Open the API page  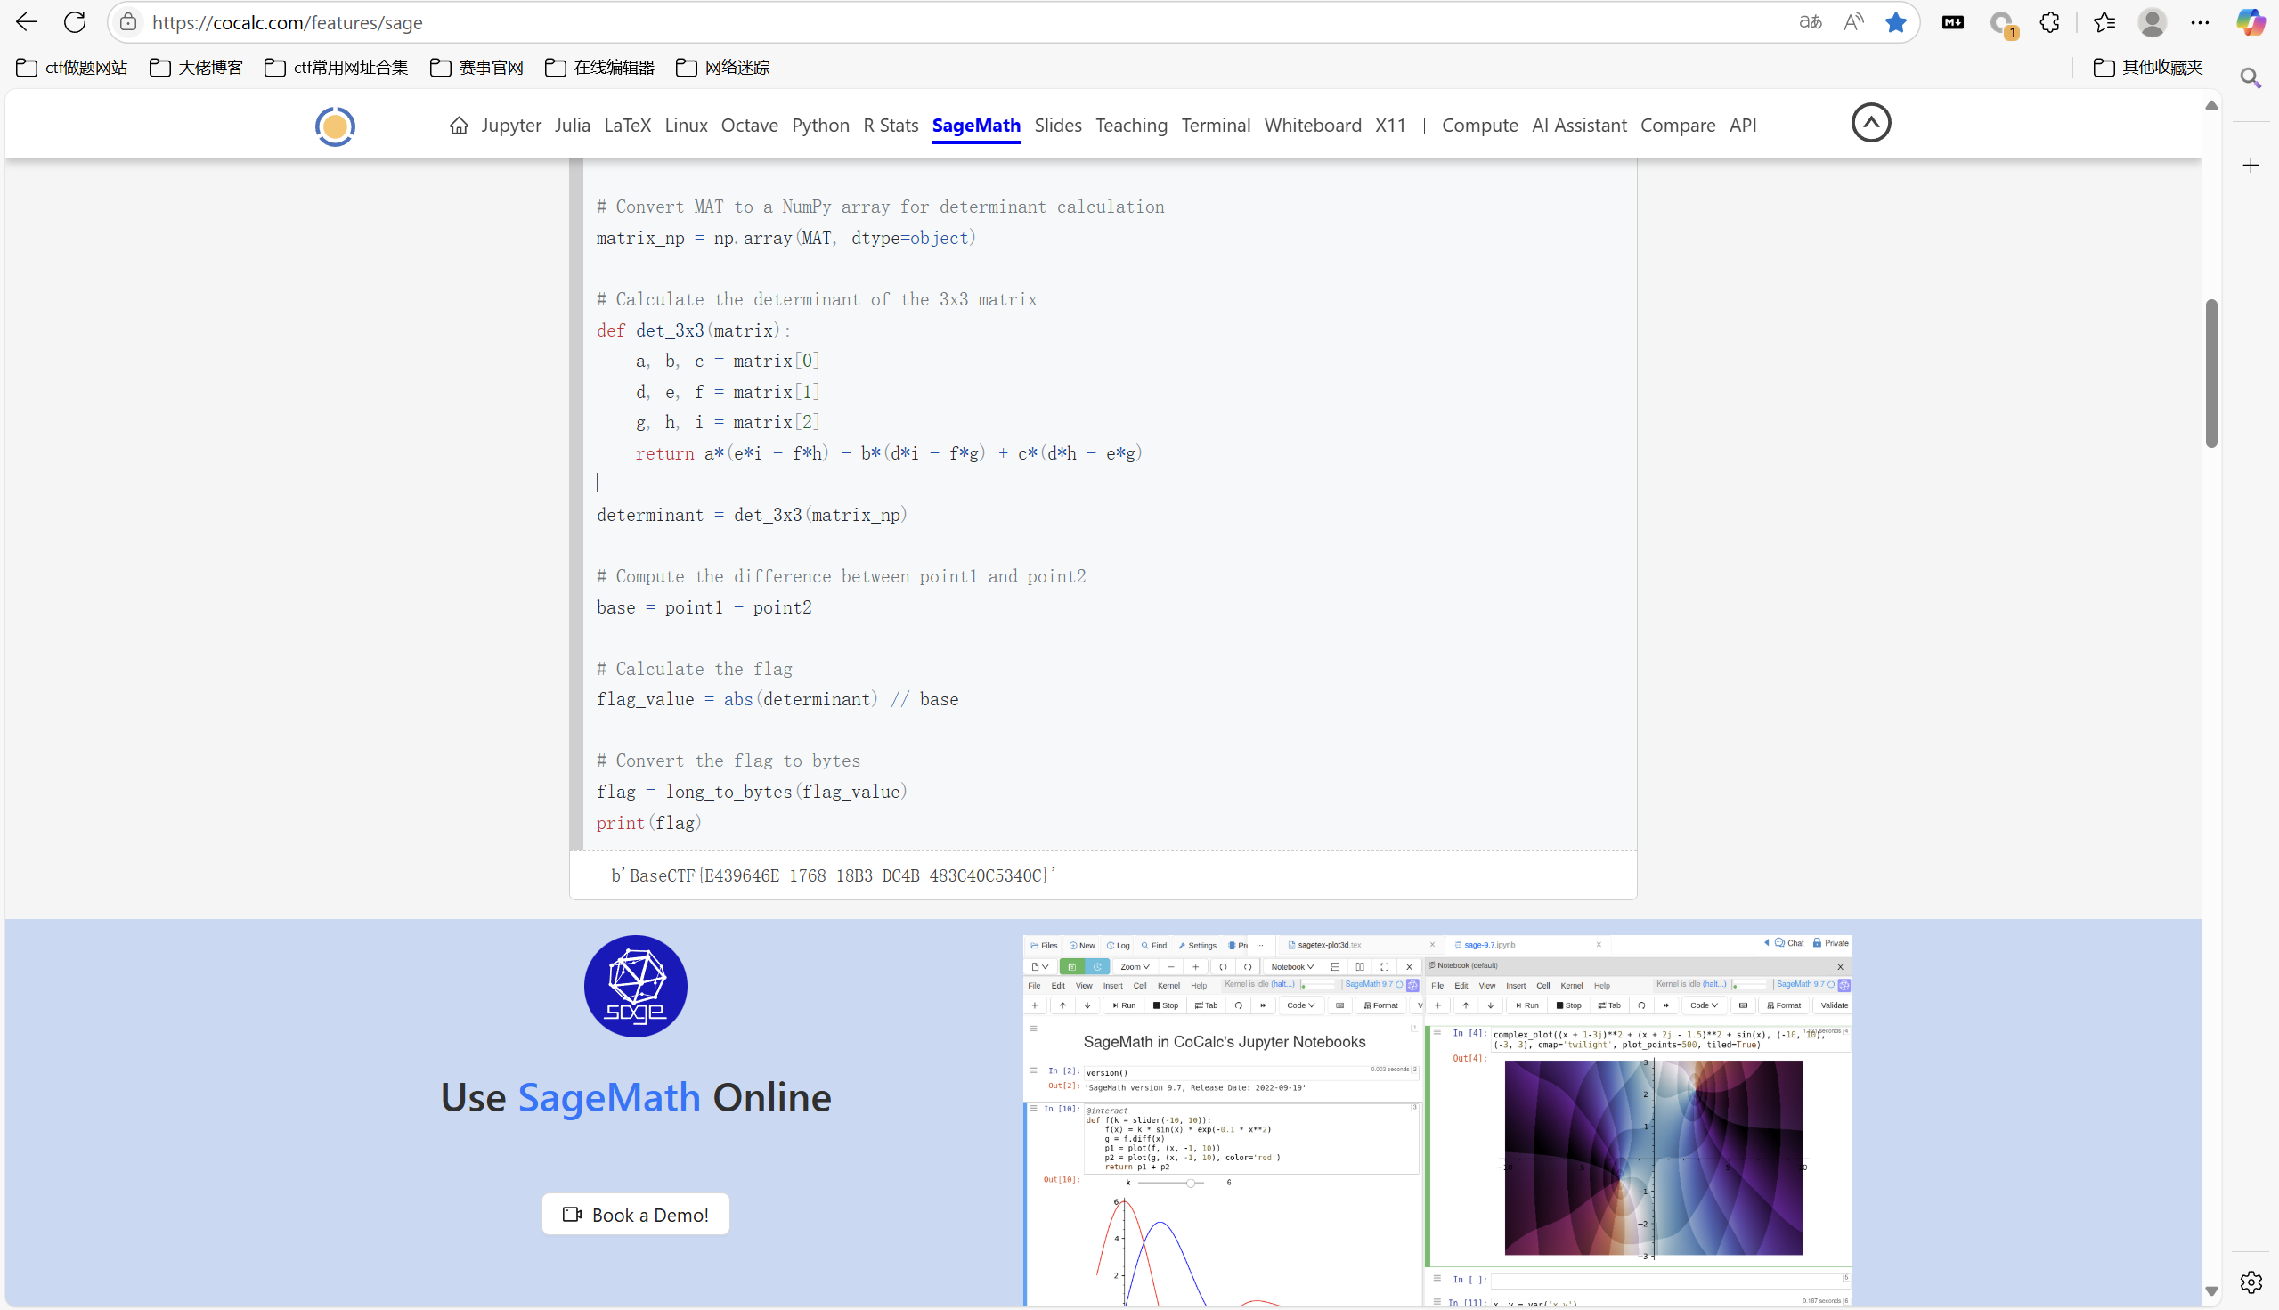1743,125
